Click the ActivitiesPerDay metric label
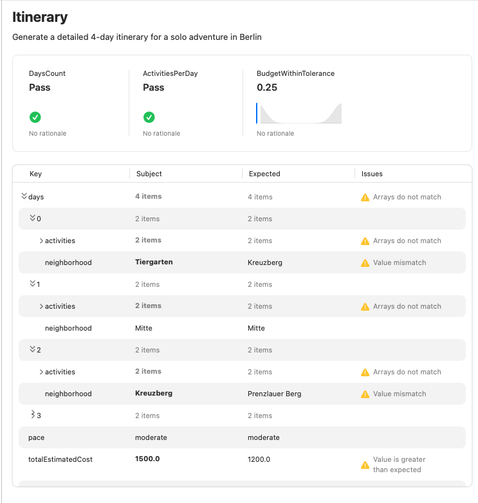The height and width of the screenshot is (503, 478). (170, 73)
